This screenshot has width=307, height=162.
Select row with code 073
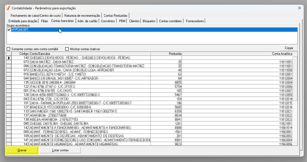click(150, 62)
